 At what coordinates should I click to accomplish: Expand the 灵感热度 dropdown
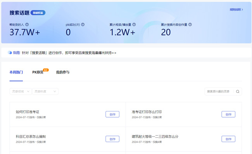pyautogui.click(x=45, y=91)
